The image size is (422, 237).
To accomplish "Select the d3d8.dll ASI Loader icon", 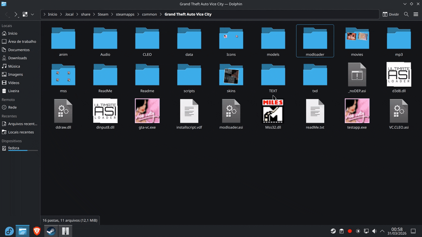I will point(399,74).
